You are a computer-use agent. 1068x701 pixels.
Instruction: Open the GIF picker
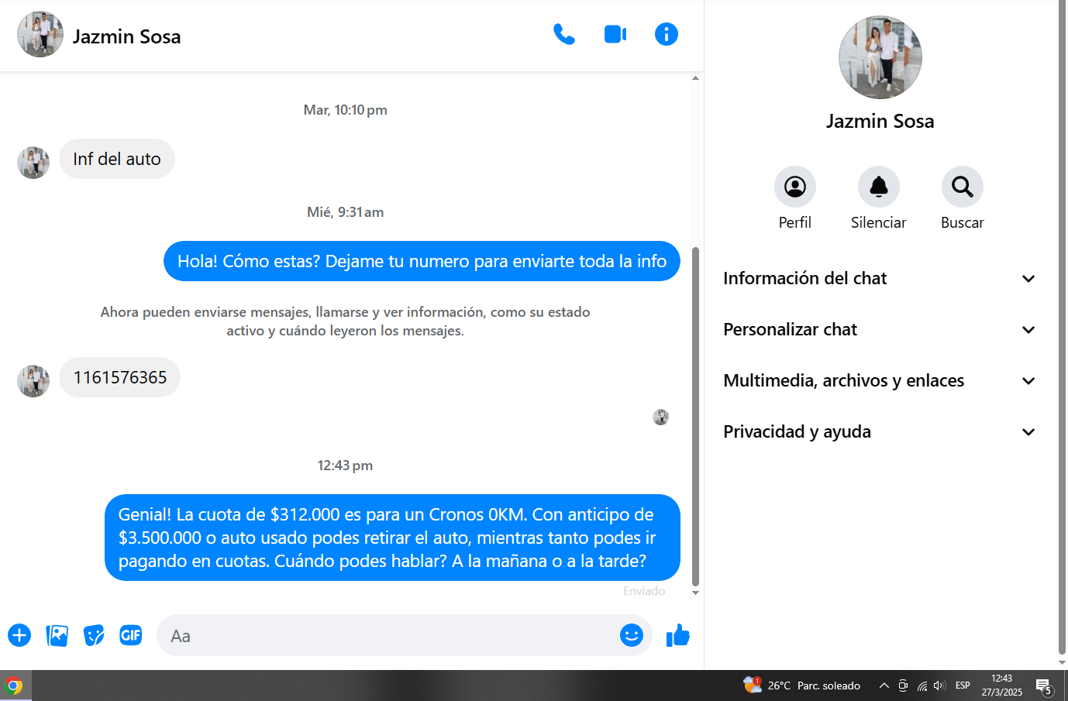[131, 636]
